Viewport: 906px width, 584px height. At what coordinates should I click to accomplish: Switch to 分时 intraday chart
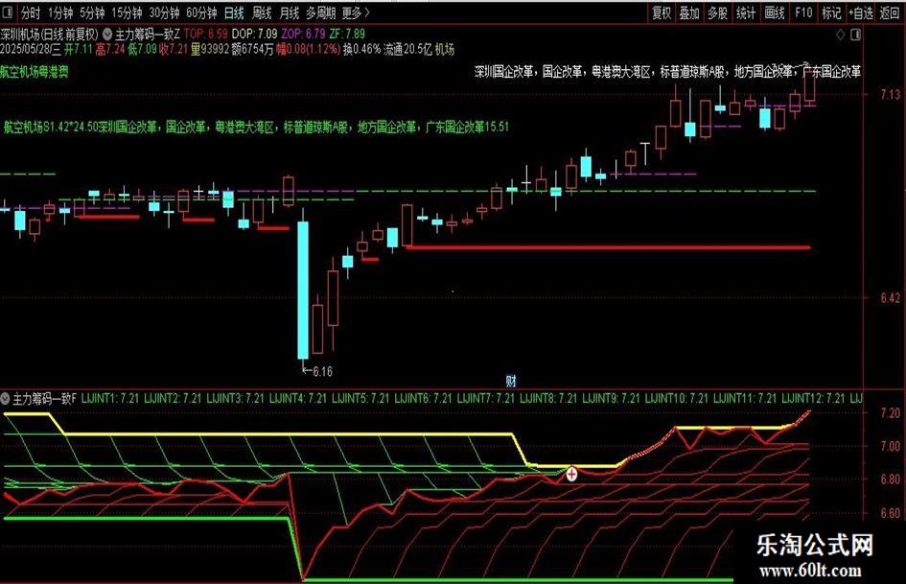click(31, 12)
